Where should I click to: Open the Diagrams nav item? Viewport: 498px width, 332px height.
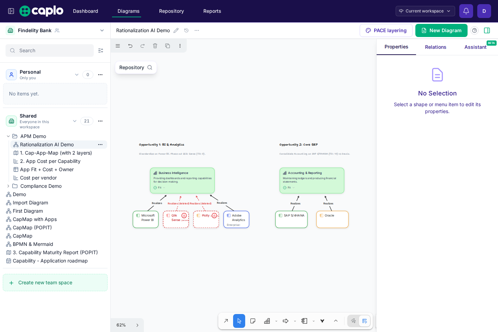tap(129, 11)
